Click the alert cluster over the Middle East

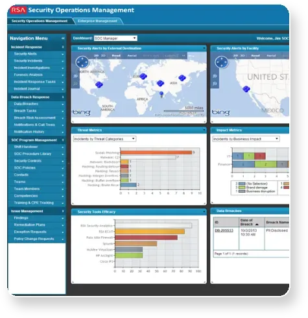click(160, 83)
